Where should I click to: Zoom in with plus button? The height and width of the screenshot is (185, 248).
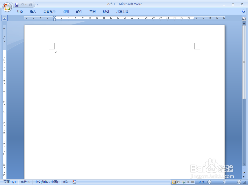tap(239, 182)
